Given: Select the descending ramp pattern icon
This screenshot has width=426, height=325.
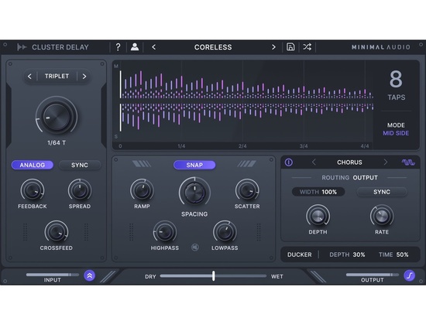Looking at the screenshot, I should click(141, 164).
